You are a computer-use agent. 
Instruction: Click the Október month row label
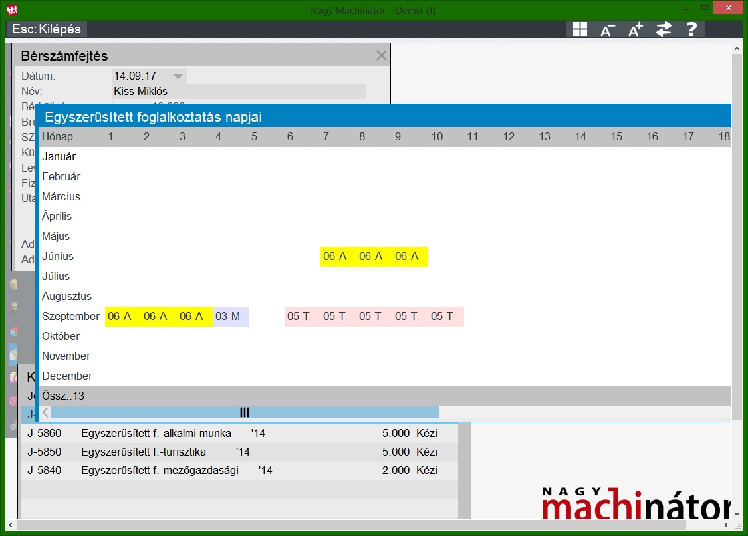click(x=61, y=336)
